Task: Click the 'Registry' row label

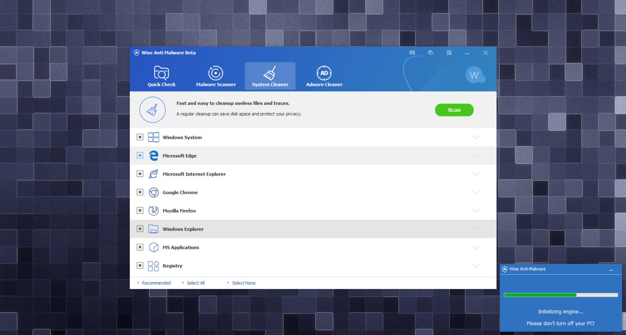Action: 173,266
